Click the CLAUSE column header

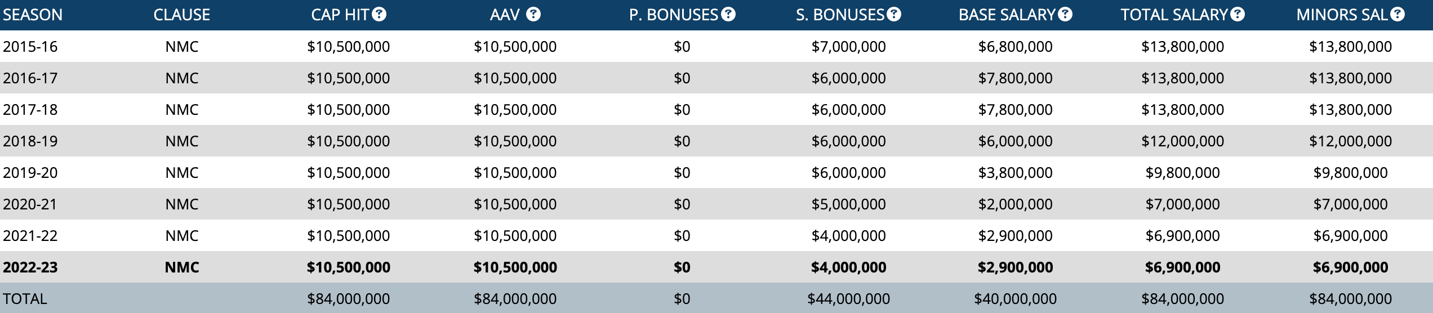click(181, 15)
